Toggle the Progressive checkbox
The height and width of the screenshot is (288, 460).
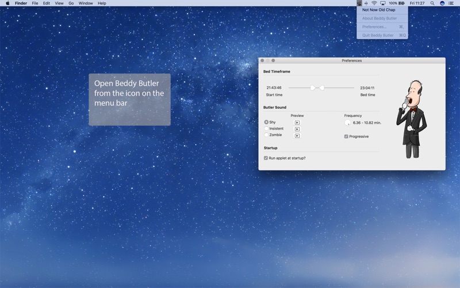click(x=346, y=137)
